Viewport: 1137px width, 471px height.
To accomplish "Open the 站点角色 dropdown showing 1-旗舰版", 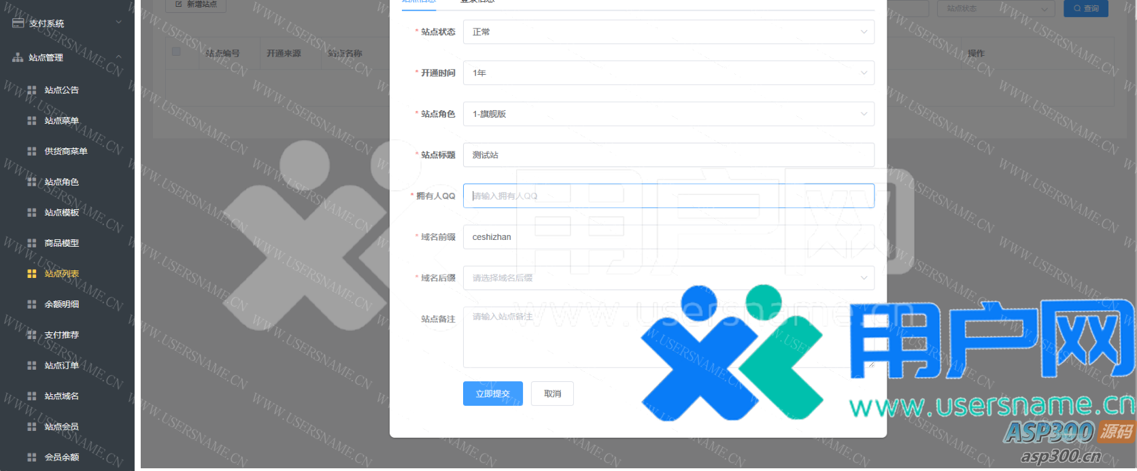I will click(668, 114).
